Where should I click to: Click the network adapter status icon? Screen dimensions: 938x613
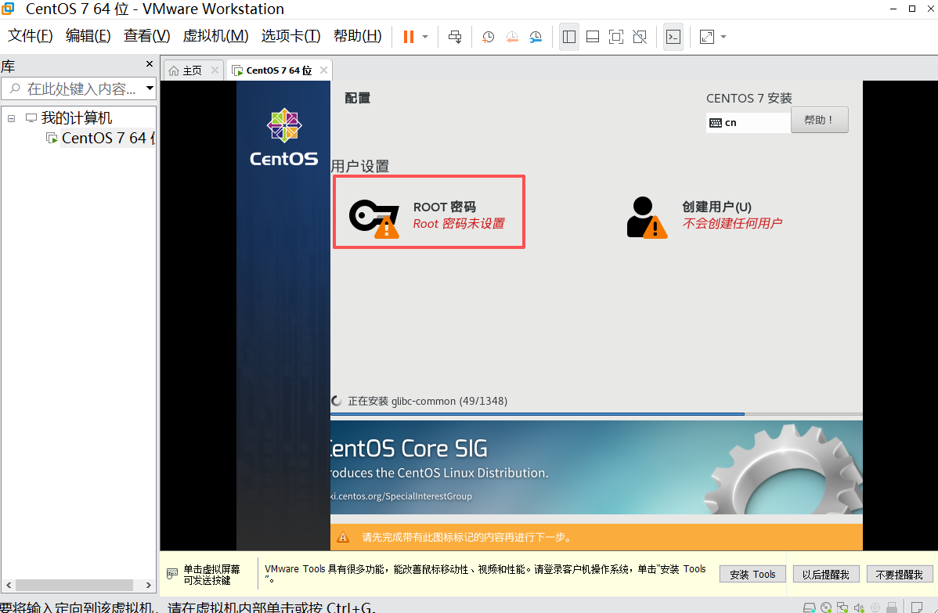pos(842,608)
